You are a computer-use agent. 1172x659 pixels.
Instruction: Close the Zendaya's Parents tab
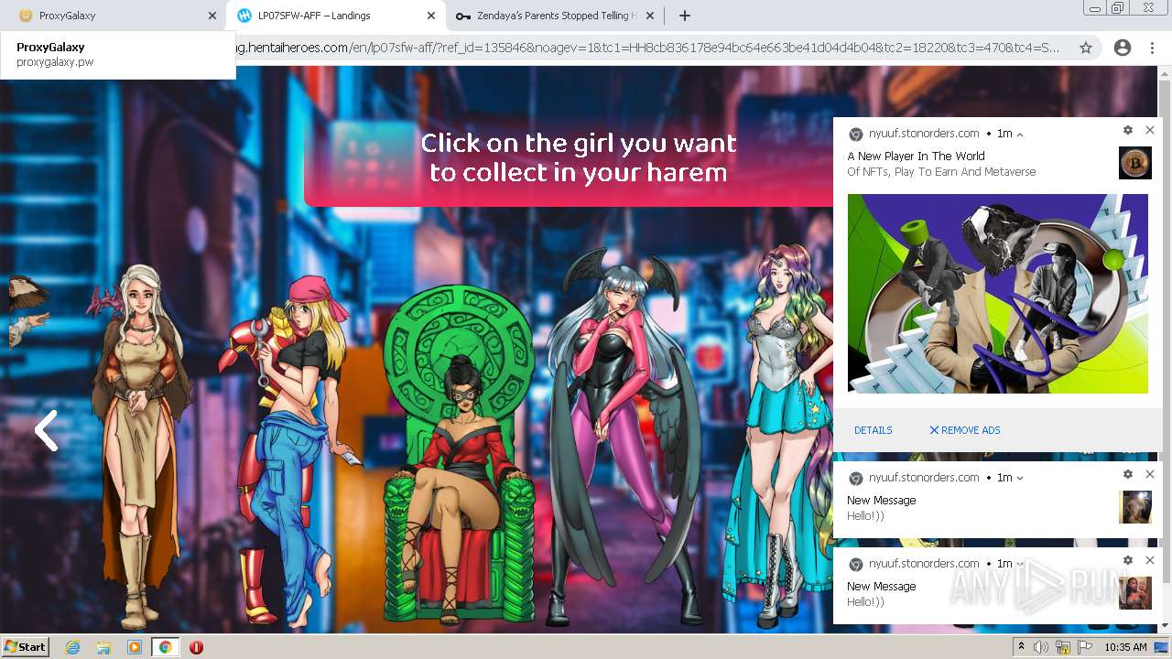pos(649,16)
